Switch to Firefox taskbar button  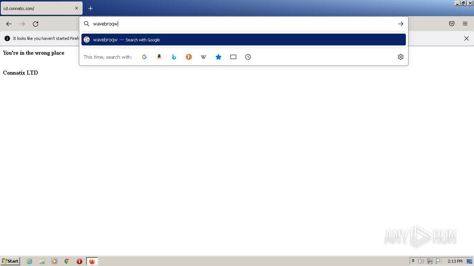pos(92,261)
